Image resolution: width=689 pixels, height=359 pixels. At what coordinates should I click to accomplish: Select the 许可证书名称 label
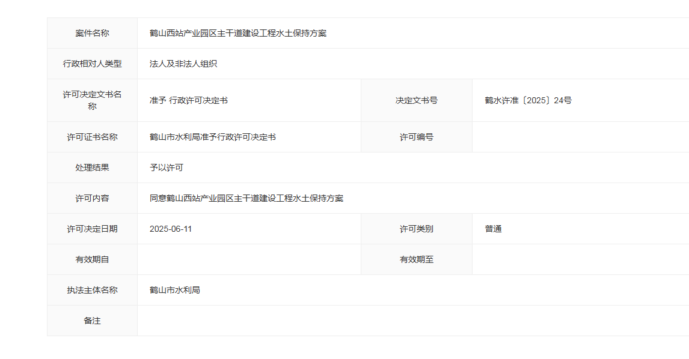(x=91, y=137)
